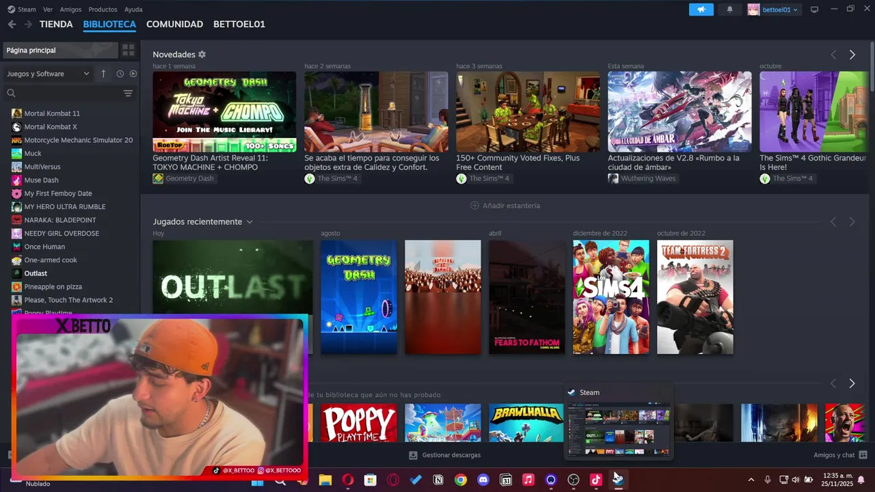Open the Ayuda menu

133,10
